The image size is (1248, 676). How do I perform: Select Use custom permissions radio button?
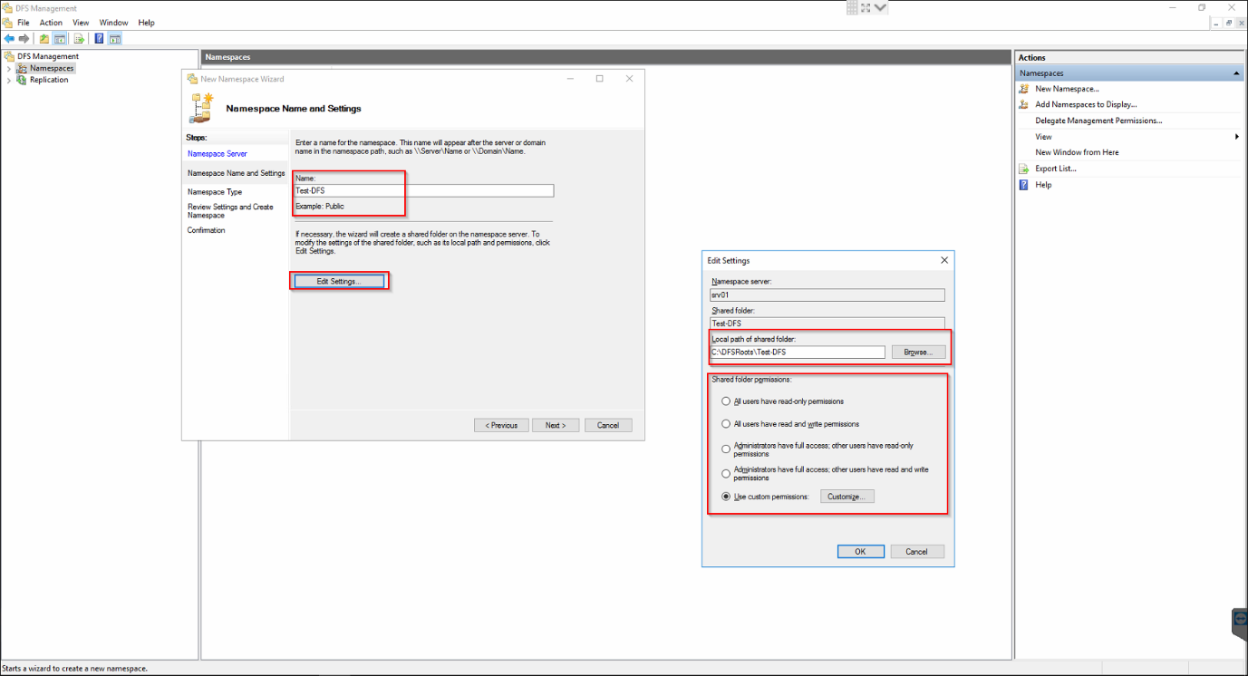pos(725,496)
